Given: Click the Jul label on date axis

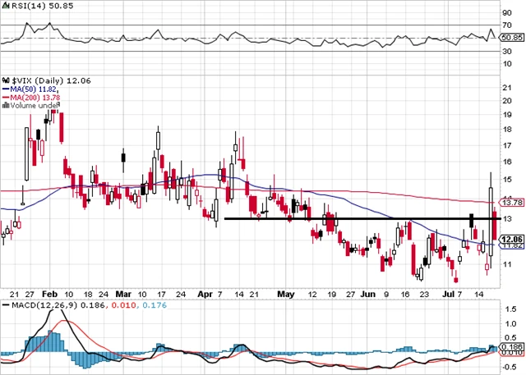Looking at the screenshot, I should (448, 292).
